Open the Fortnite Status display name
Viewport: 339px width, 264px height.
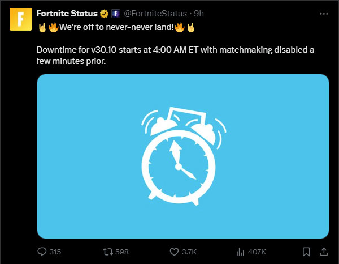pos(67,14)
